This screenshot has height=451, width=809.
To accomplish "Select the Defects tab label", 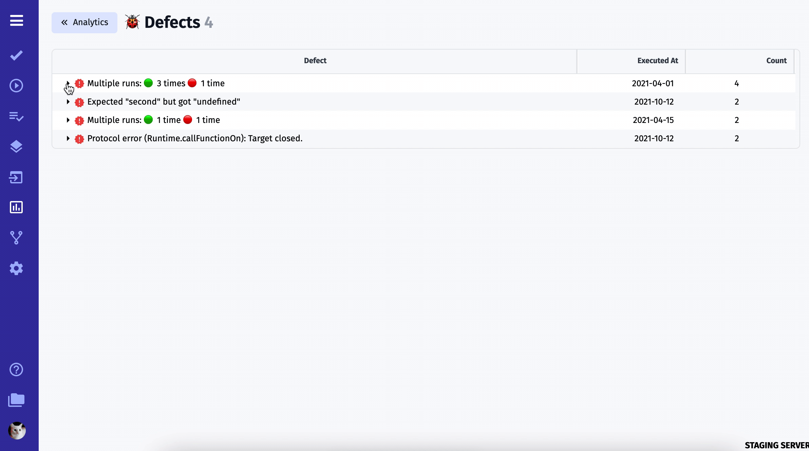I will click(x=171, y=22).
